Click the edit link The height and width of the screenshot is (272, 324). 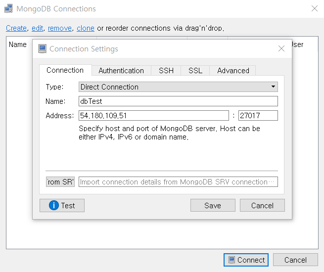[x=38, y=28]
